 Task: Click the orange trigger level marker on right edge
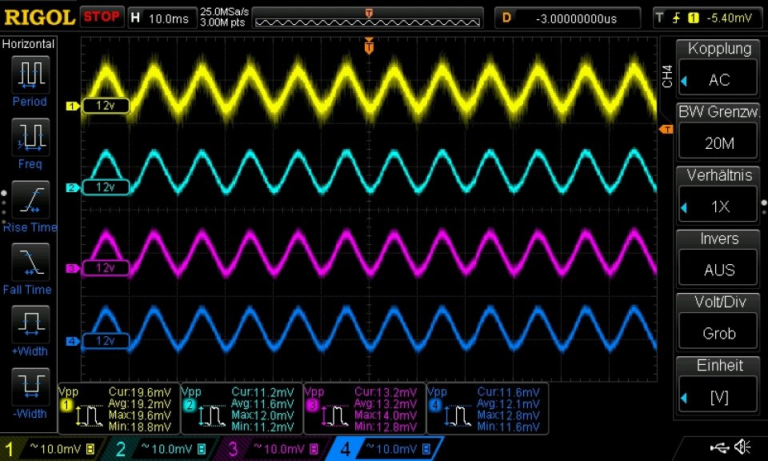(666, 130)
